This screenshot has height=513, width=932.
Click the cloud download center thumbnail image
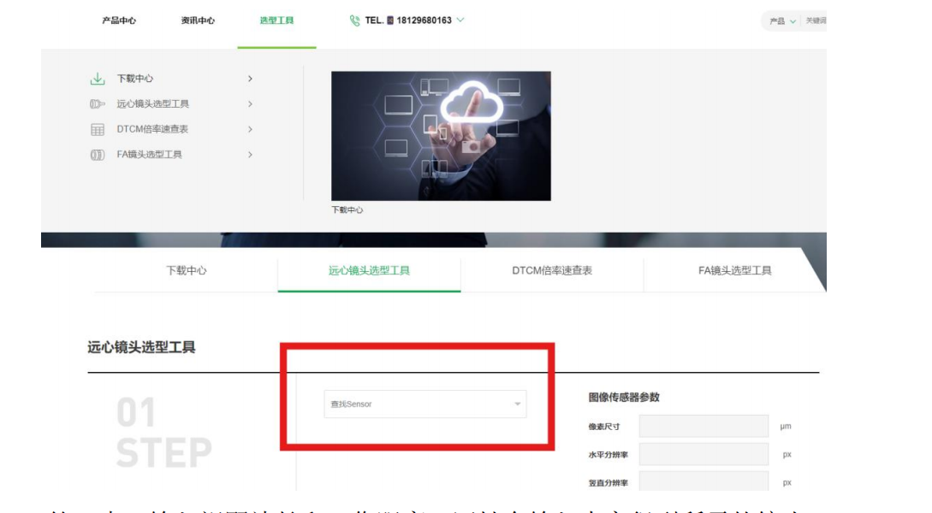click(x=441, y=136)
